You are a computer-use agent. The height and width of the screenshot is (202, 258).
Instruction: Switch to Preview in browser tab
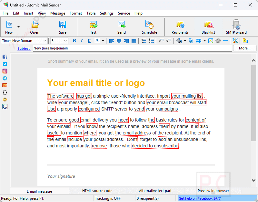coord(213,191)
